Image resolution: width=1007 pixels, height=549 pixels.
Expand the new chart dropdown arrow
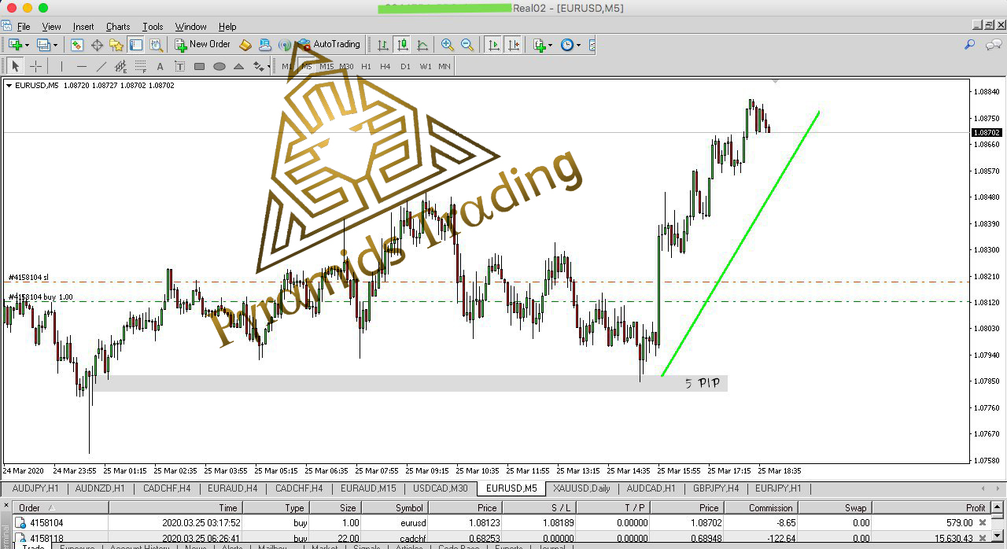click(x=28, y=45)
